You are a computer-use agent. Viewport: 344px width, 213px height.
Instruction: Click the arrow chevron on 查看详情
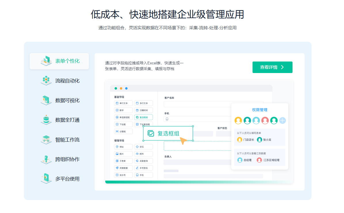pyautogui.click(x=282, y=67)
